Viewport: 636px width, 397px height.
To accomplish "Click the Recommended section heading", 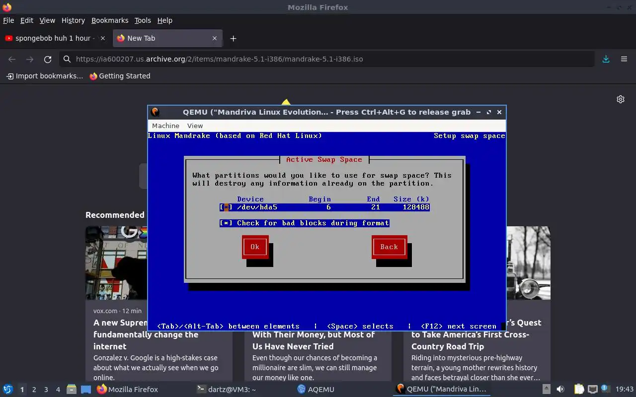I will point(115,215).
